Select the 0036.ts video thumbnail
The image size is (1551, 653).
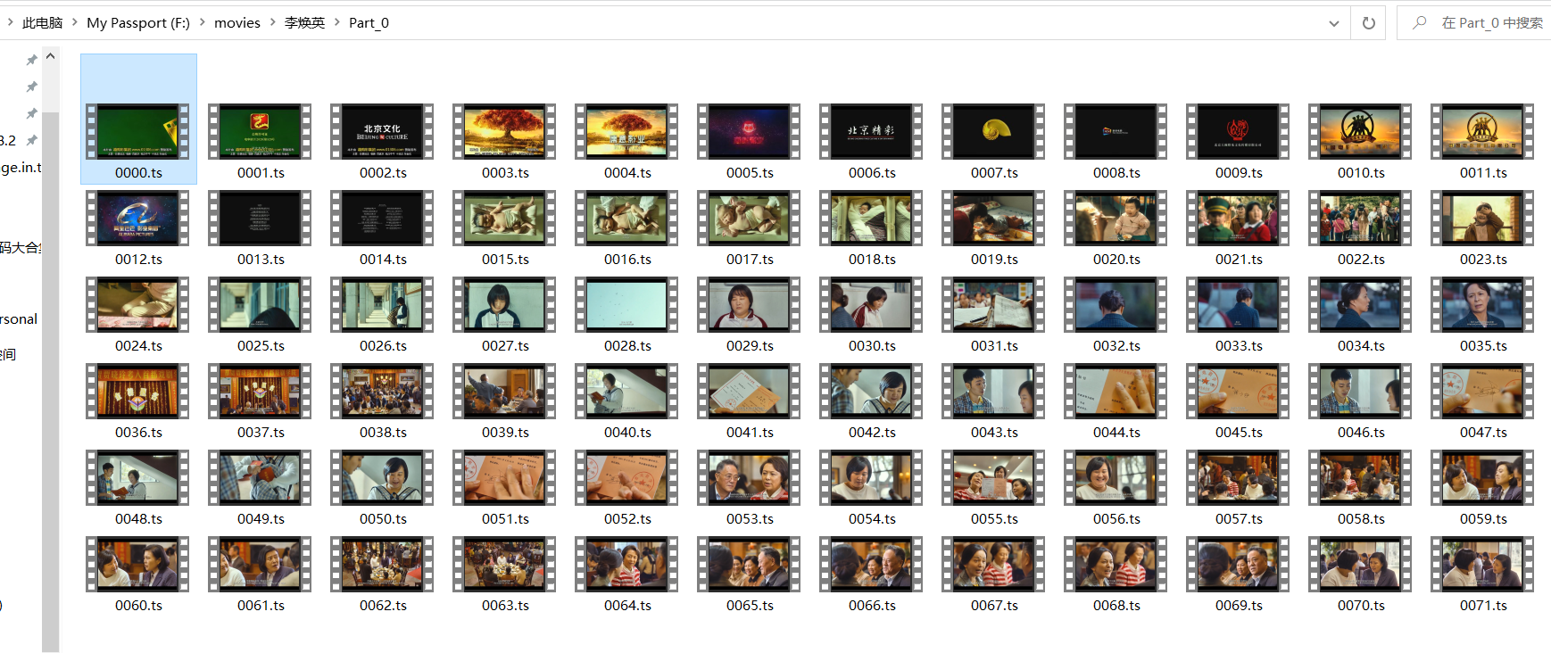pyautogui.click(x=138, y=391)
